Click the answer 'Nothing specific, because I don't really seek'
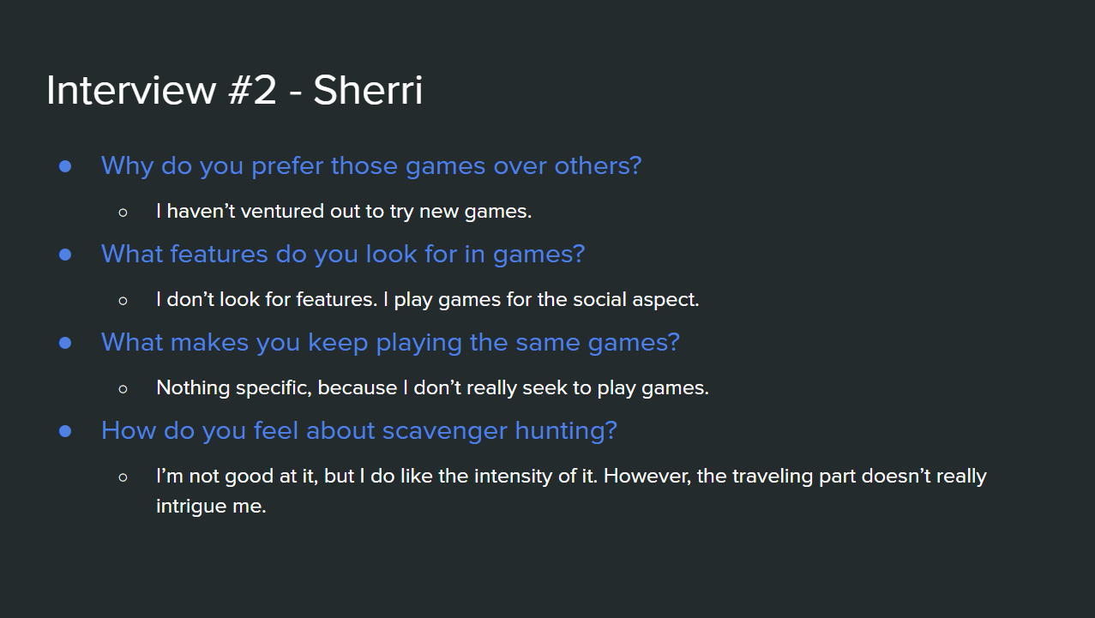The width and height of the screenshot is (1095, 618). tap(432, 387)
